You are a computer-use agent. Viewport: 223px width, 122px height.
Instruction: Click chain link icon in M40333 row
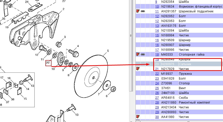(x=143, y=54)
